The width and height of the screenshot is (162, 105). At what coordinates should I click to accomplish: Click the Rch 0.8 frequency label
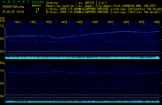[2, 96]
